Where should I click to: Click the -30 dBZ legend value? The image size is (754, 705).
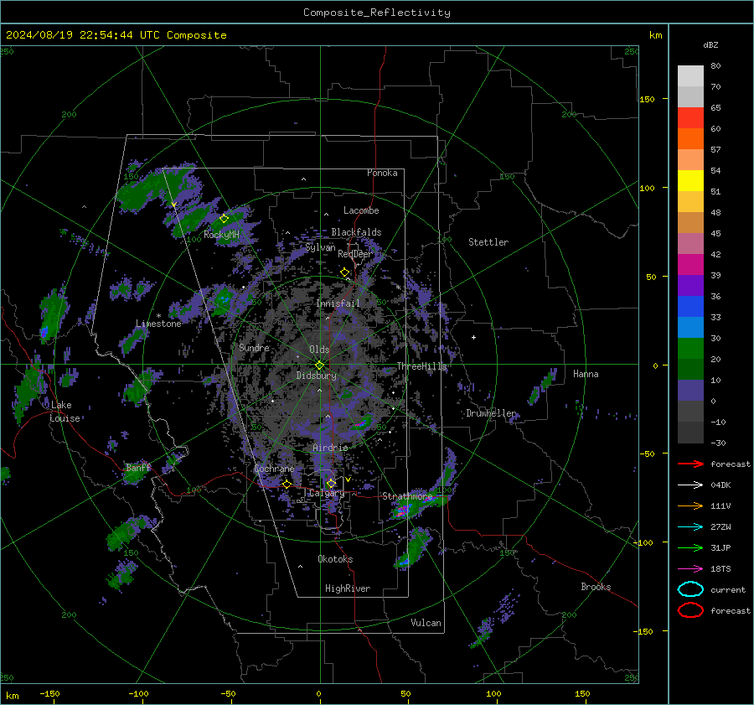click(x=718, y=443)
